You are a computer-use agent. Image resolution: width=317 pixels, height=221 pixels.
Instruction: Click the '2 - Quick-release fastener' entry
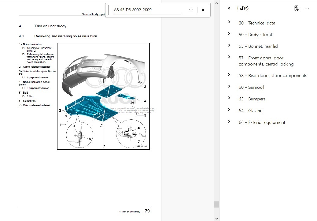35,67
